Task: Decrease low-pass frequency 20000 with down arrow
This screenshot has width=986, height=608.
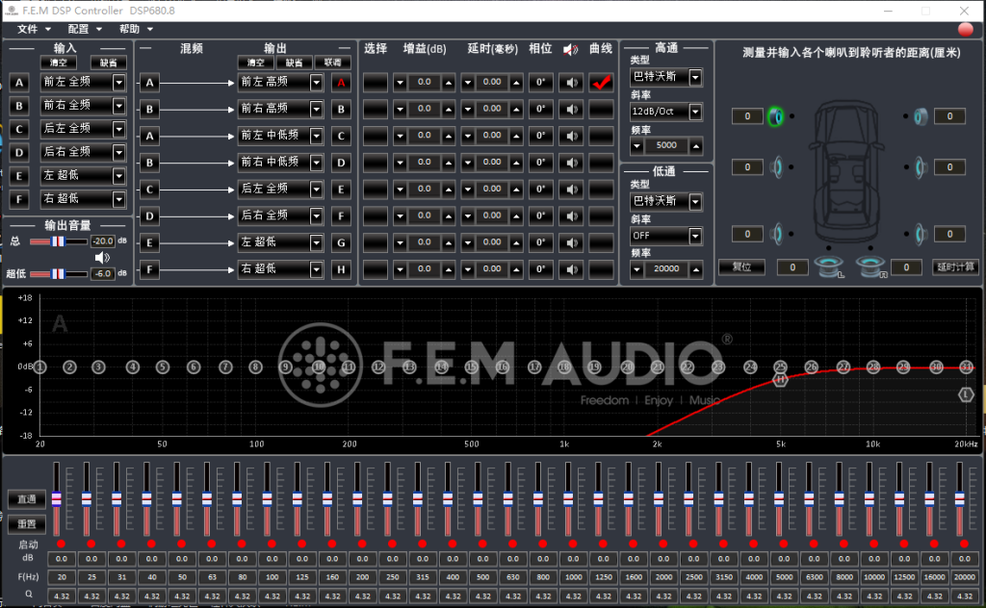Action: (637, 269)
